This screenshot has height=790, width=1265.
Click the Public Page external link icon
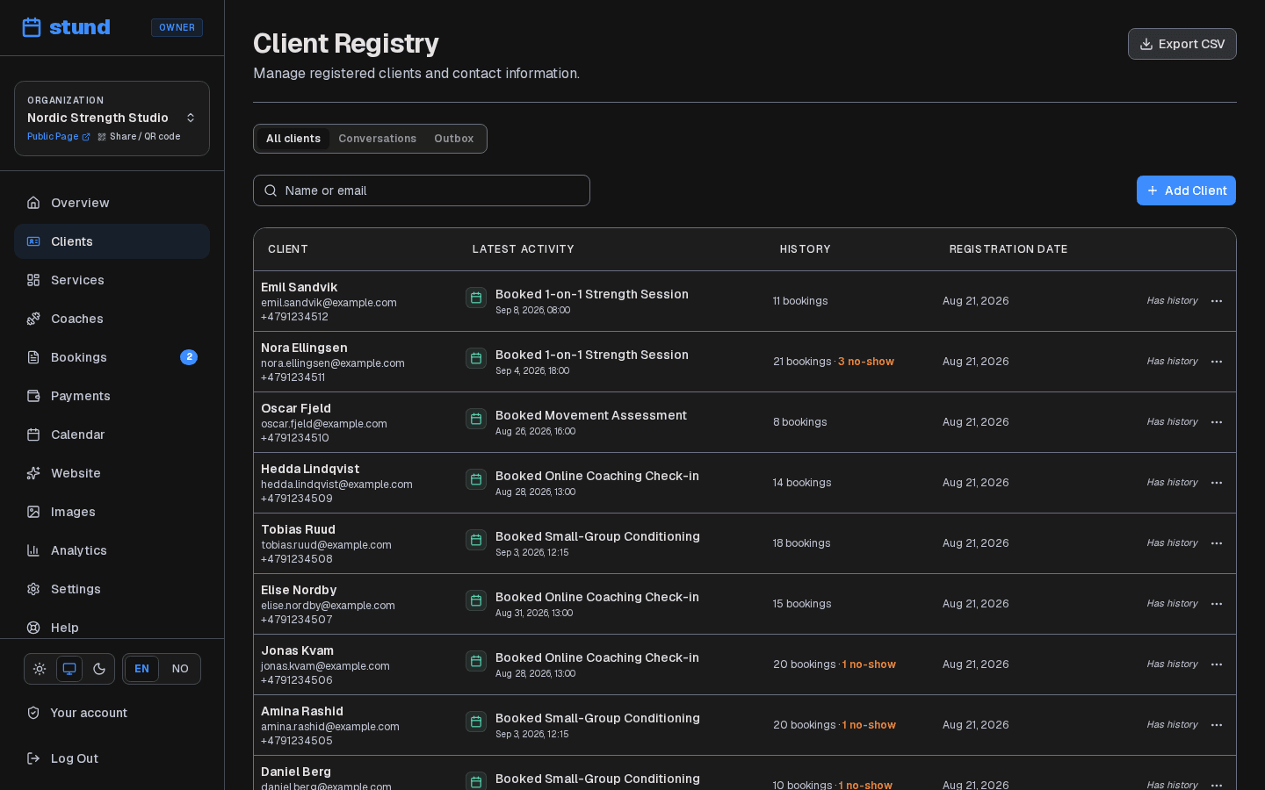(86, 137)
